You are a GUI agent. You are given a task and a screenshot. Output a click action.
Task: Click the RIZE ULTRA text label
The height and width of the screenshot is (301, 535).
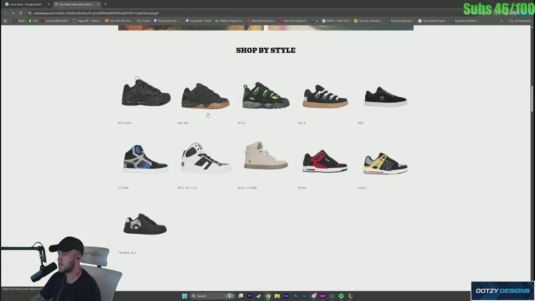(x=247, y=188)
